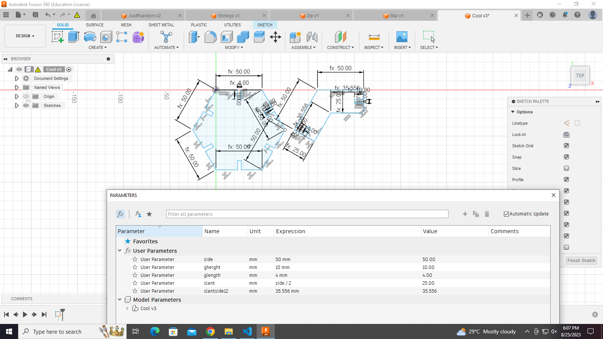
Task: Click the Finish Sketch button
Action: click(581, 261)
